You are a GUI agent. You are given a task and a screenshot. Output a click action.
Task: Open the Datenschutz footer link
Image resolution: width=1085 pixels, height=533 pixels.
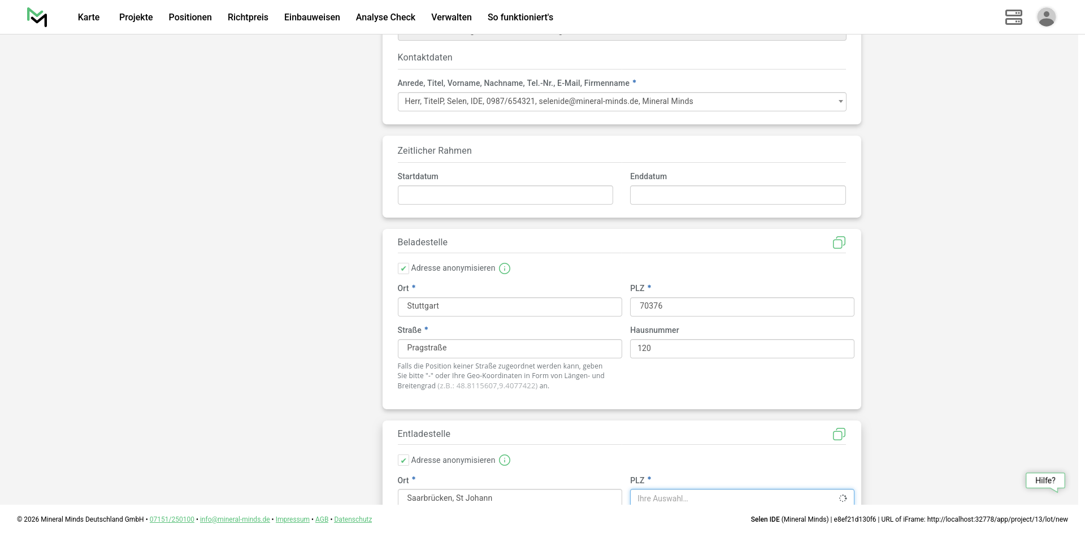point(353,519)
